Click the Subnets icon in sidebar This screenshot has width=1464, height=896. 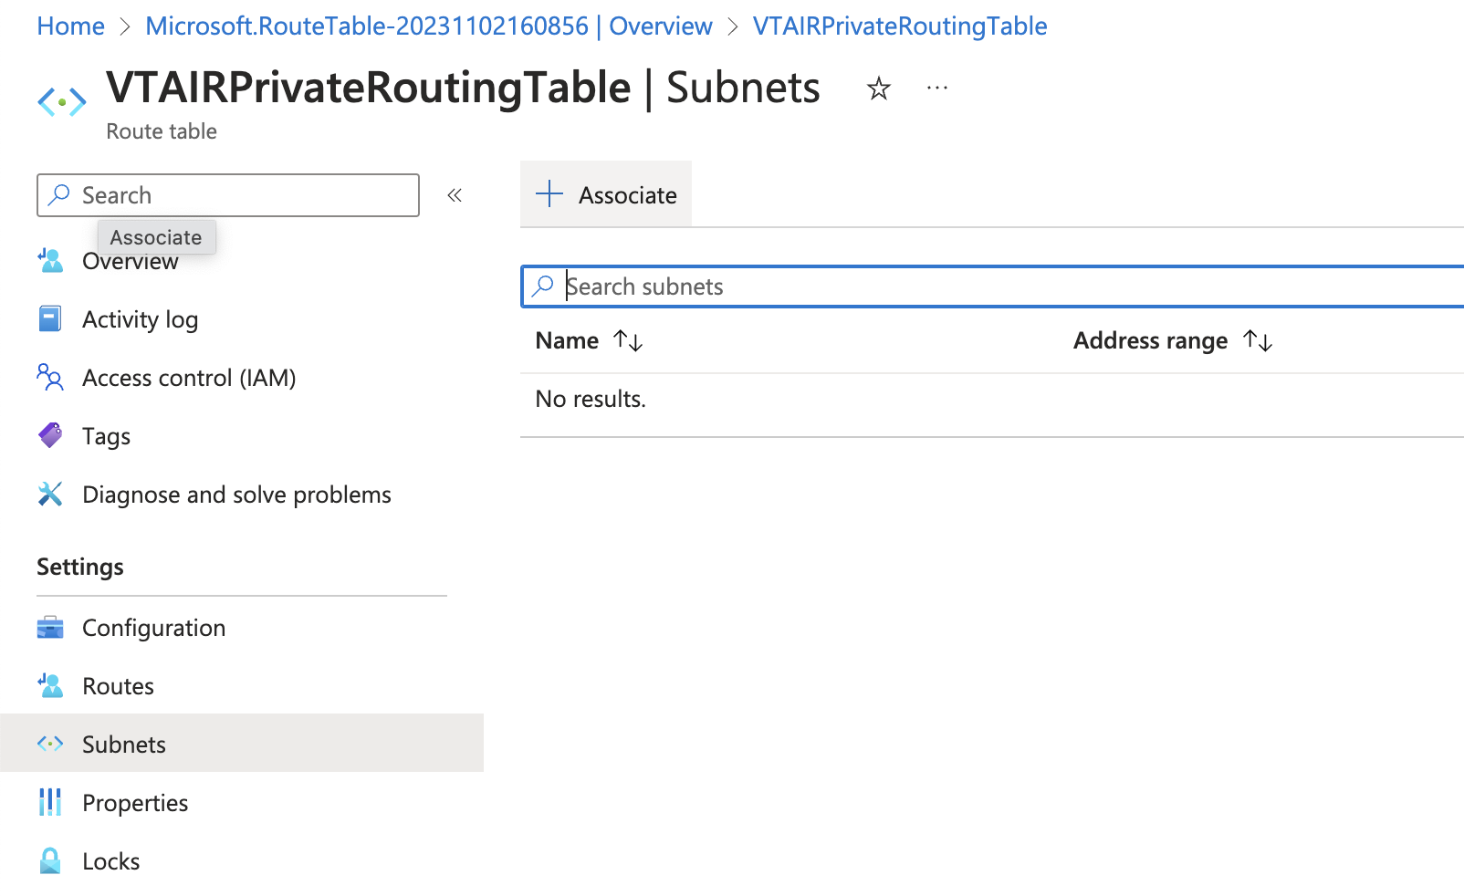(50, 744)
